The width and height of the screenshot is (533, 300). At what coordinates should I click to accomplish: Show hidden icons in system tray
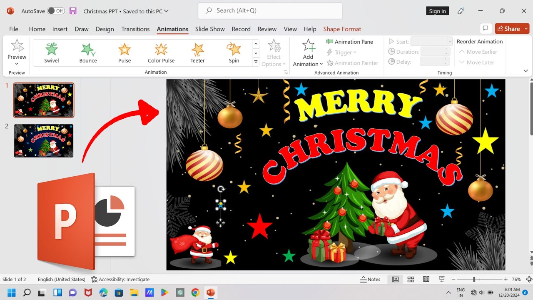448,292
